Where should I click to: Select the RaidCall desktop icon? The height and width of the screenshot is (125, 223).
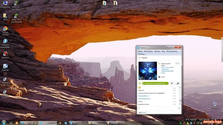(5, 67)
